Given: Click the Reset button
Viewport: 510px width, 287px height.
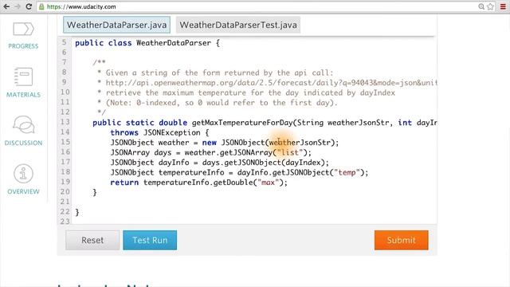Looking at the screenshot, I should pos(92,240).
